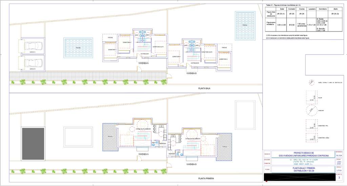
Task: Select the VIVIENDA A label on ground floor
Action: (143, 63)
